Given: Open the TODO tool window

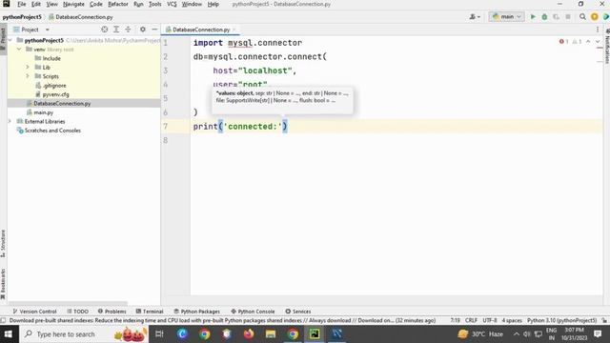Looking at the screenshot, I should pos(77,312).
